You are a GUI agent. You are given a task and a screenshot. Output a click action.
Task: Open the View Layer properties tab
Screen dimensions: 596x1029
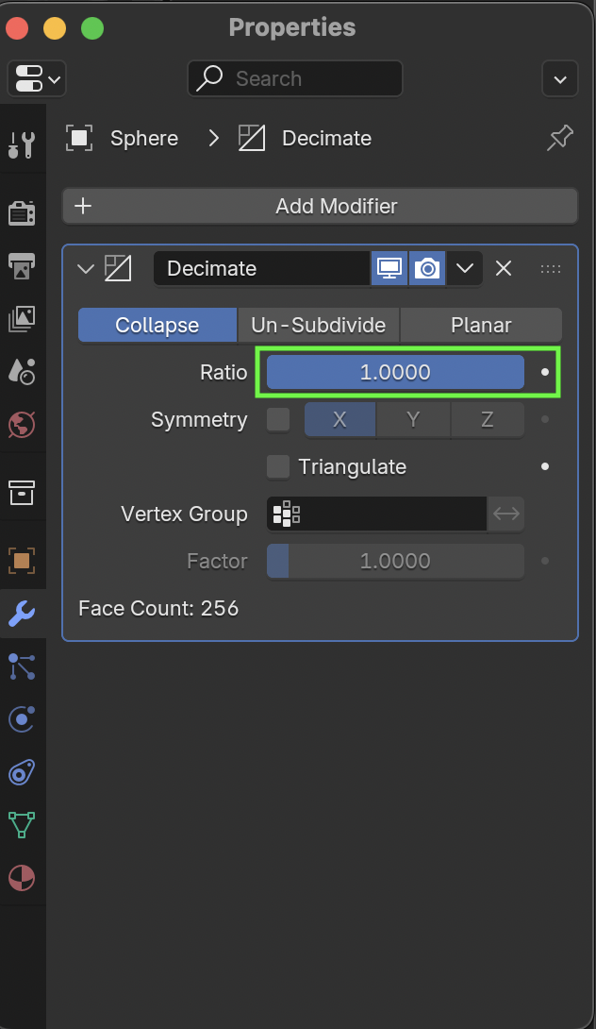coord(21,319)
